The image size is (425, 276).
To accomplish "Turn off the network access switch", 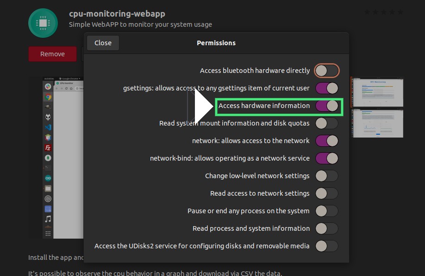I will (326, 141).
